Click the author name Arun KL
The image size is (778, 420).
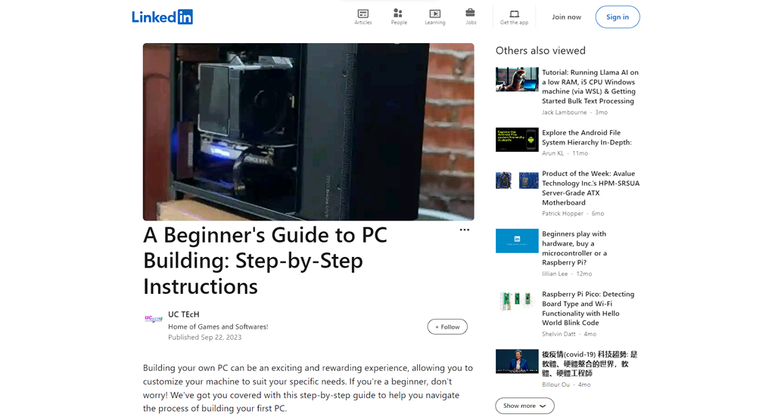pyautogui.click(x=552, y=153)
